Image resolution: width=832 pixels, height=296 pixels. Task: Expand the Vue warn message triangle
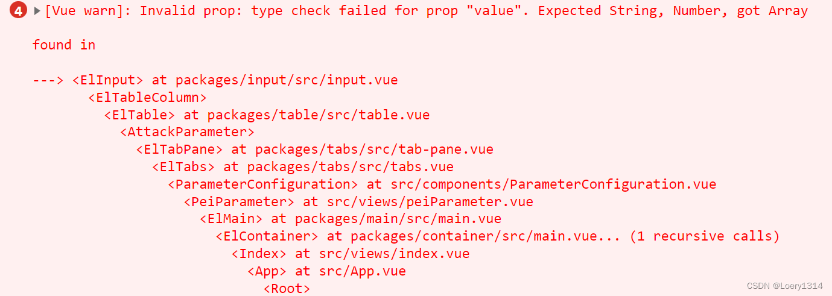(37, 11)
